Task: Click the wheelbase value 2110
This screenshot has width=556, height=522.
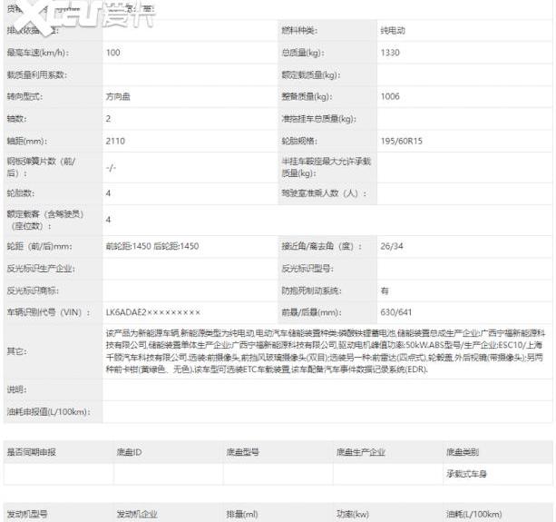Action: [x=115, y=141]
